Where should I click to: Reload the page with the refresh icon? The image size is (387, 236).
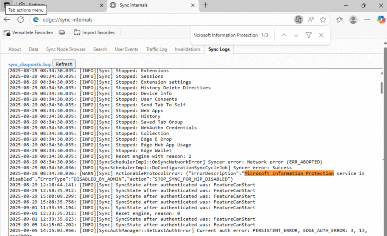pos(20,20)
